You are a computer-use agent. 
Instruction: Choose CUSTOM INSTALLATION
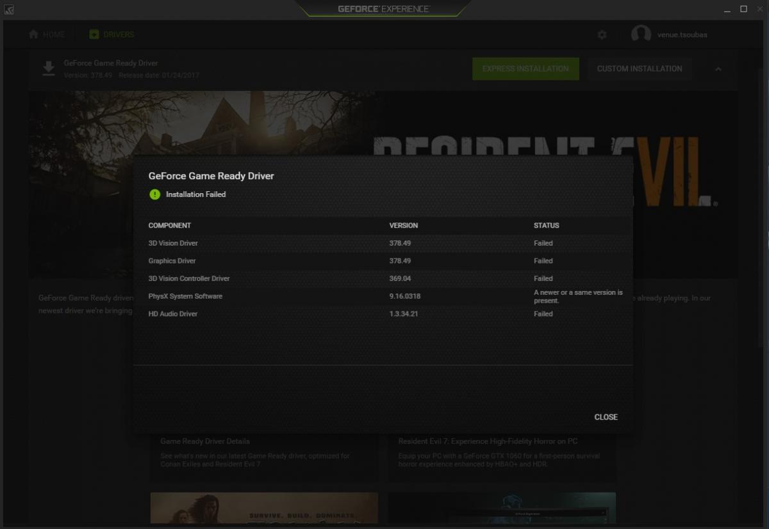[640, 68]
